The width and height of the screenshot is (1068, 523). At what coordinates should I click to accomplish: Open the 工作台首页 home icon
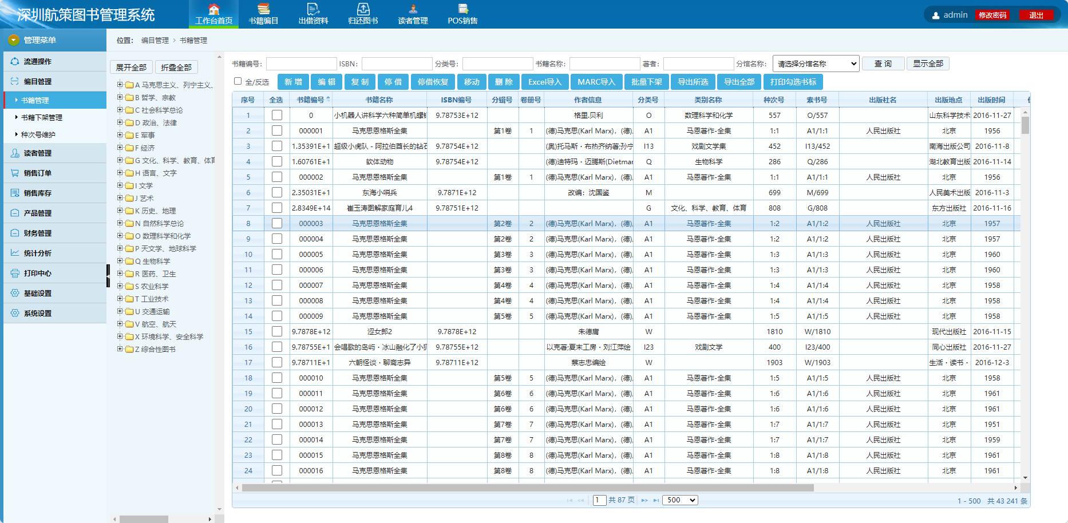coord(213,9)
